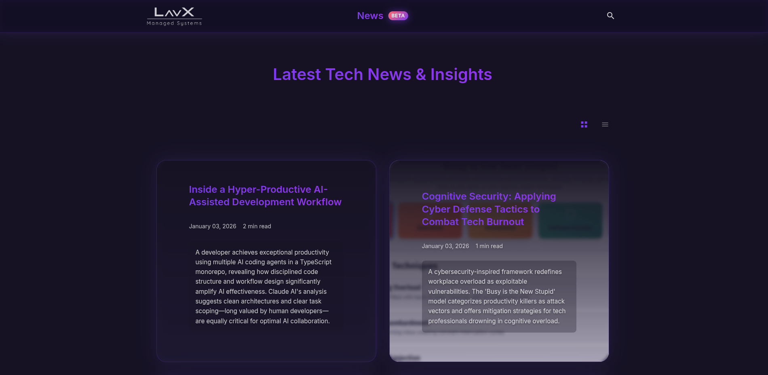The height and width of the screenshot is (375, 768).
Task: Open the Hyper-Productive AI-Assisted Development Workflow article
Action: pyautogui.click(x=265, y=196)
